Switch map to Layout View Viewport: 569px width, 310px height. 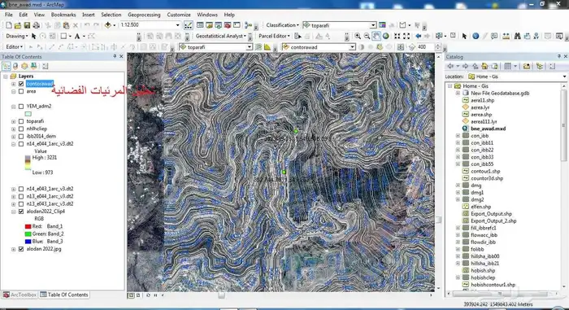tap(138, 295)
